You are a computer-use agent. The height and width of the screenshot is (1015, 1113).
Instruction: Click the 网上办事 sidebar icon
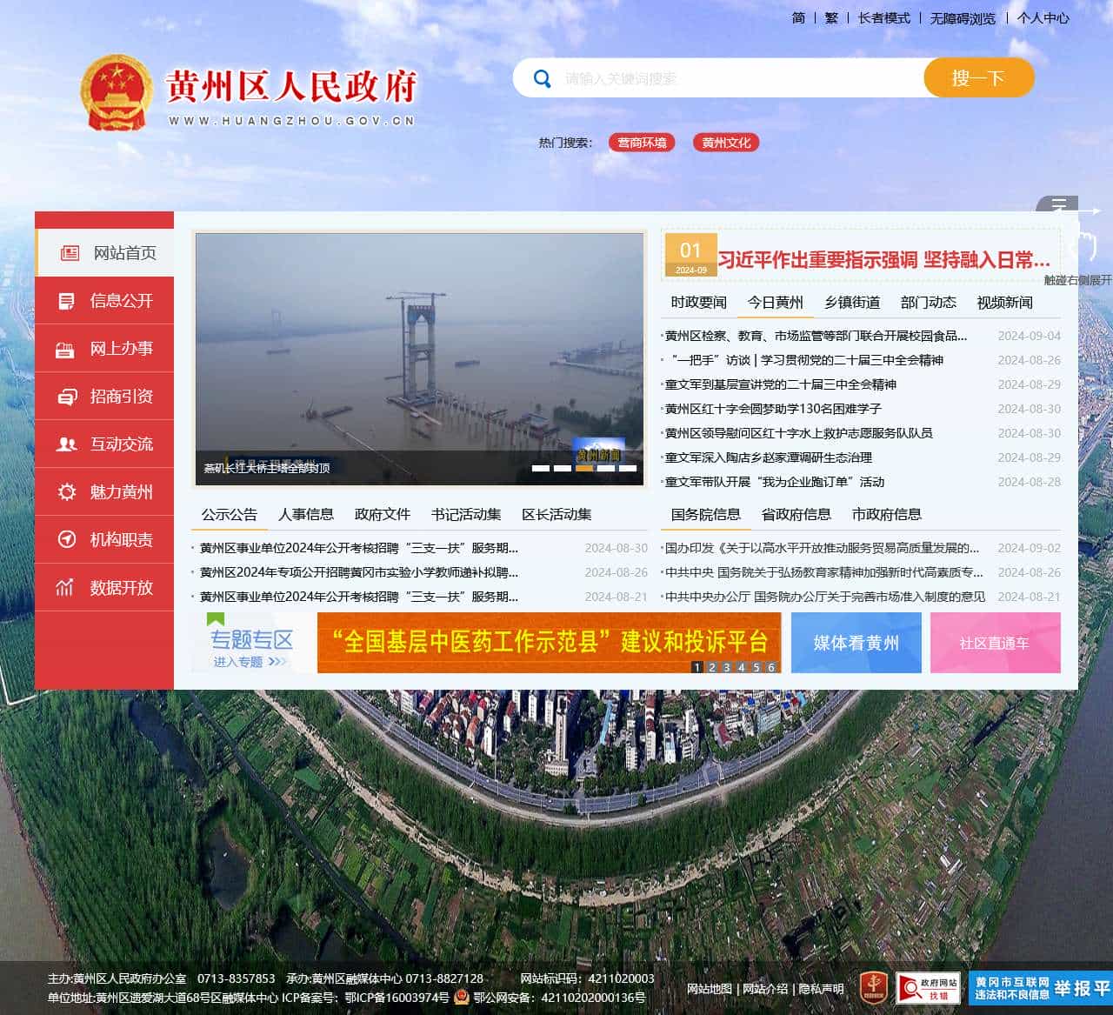pyautogui.click(x=65, y=350)
